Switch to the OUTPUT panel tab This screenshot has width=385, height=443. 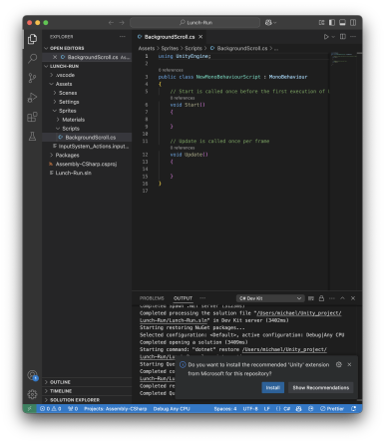tap(183, 298)
